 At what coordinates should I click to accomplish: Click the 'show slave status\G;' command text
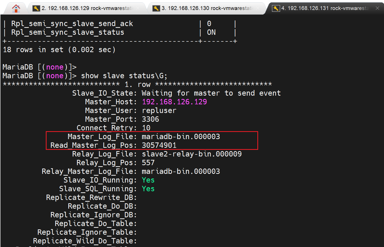(124, 76)
